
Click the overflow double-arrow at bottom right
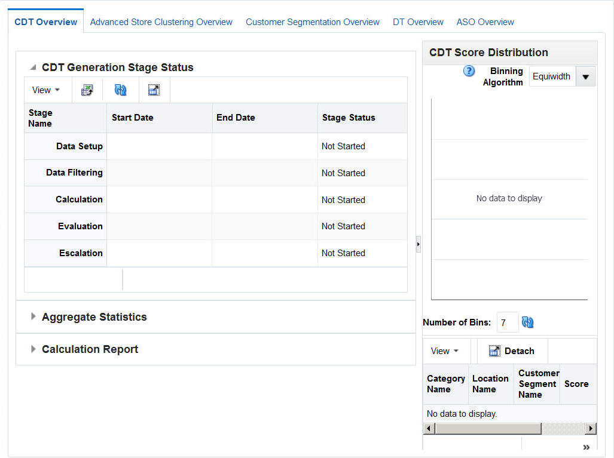coord(586,447)
